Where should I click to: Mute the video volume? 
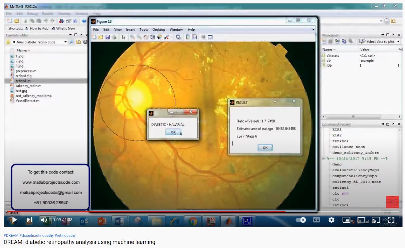pos(44,220)
